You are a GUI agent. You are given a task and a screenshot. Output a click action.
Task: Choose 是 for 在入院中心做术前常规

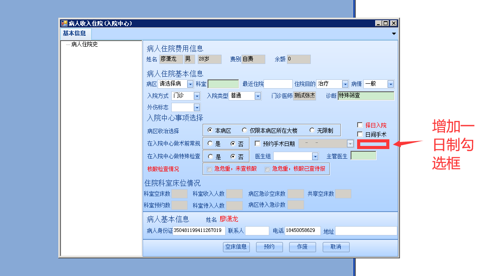click(210, 143)
